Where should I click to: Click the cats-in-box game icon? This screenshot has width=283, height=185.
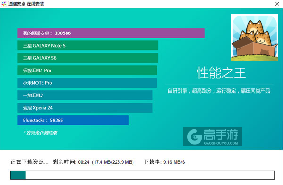click(x=255, y=38)
